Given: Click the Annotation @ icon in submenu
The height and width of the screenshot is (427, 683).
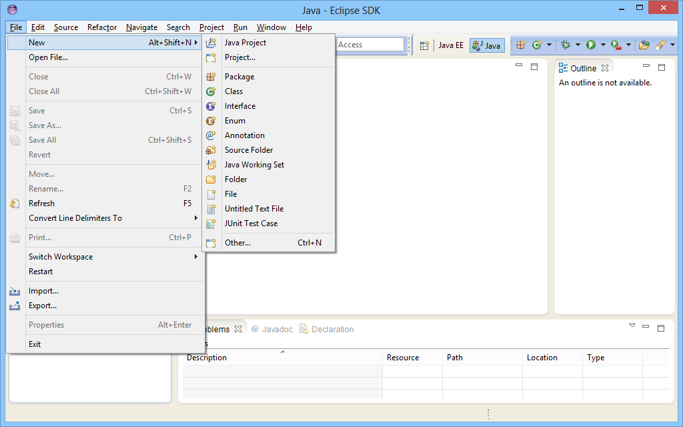Looking at the screenshot, I should coord(211,135).
